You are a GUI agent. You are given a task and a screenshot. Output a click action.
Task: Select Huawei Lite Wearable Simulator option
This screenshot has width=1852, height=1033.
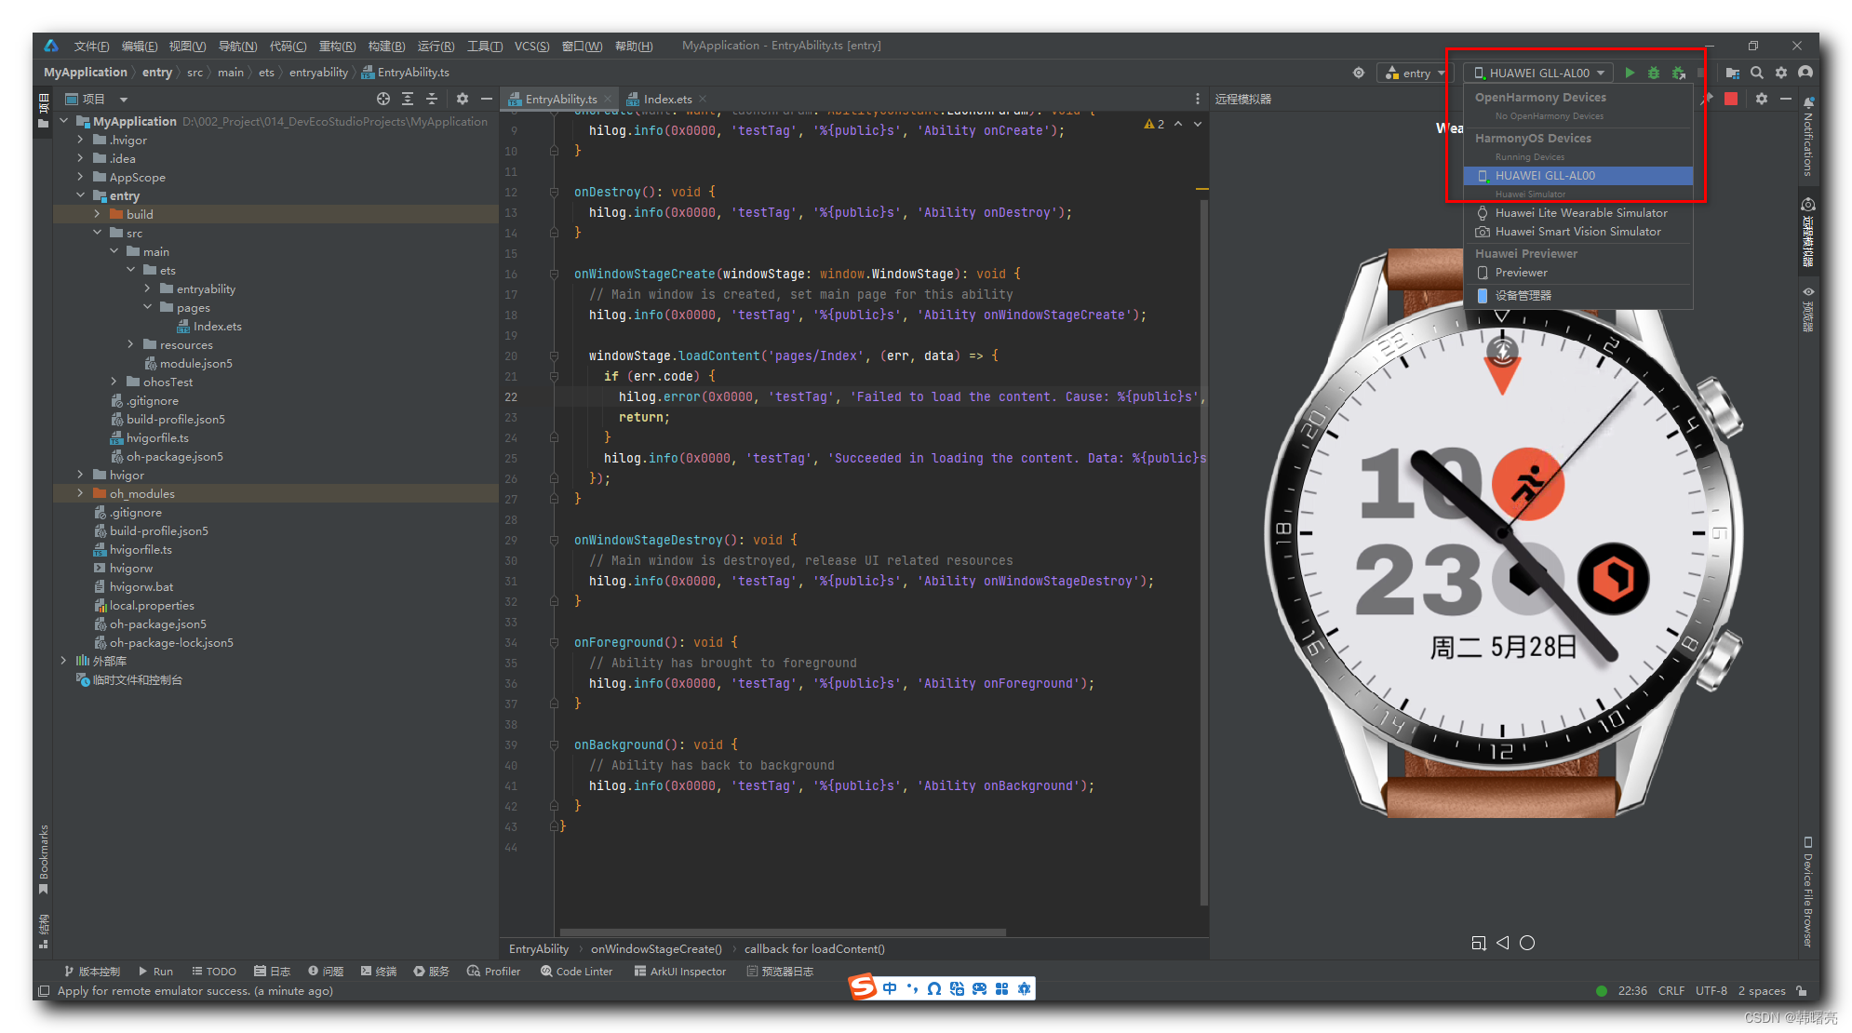point(1580,213)
